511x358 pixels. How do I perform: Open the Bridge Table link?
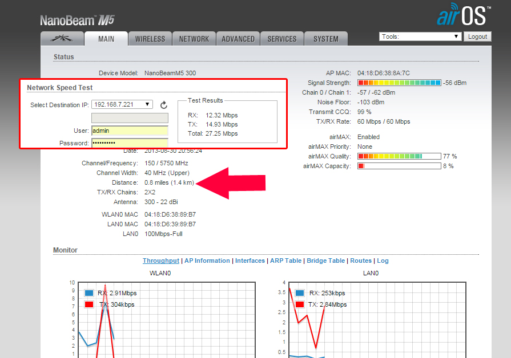(325, 261)
